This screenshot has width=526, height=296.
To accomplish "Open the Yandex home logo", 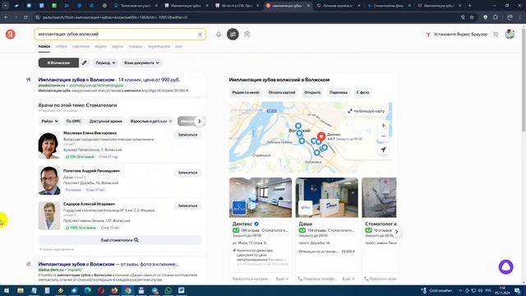I will coord(11,35).
